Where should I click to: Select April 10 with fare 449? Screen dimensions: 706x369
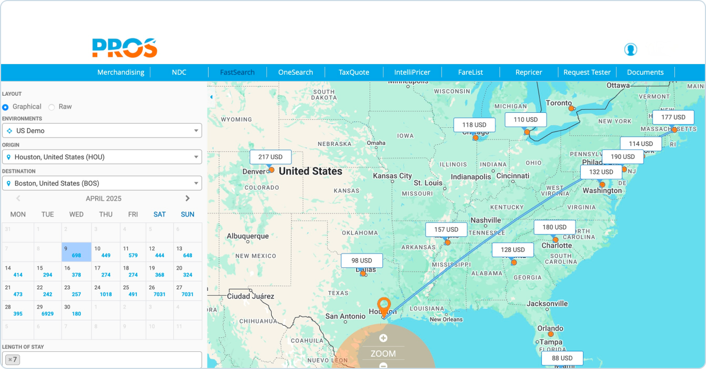[x=106, y=252]
